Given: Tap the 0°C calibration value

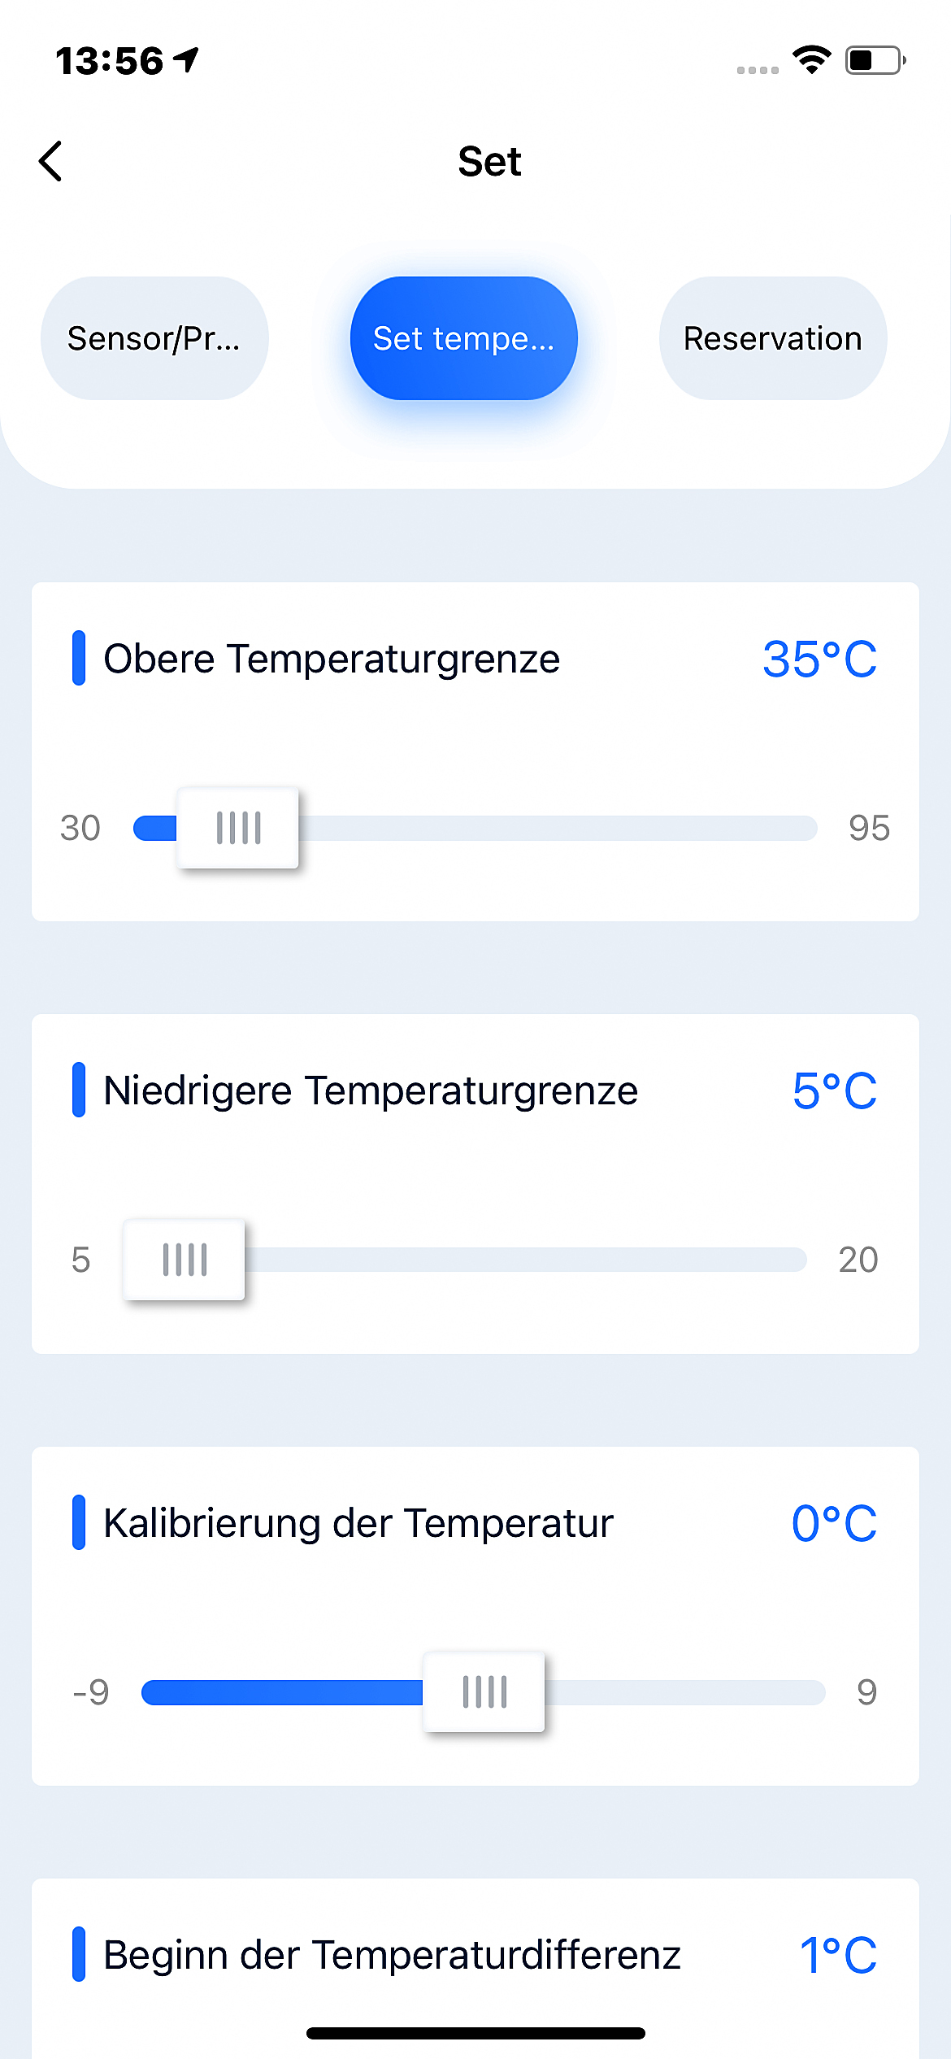Looking at the screenshot, I should (x=834, y=1523).
